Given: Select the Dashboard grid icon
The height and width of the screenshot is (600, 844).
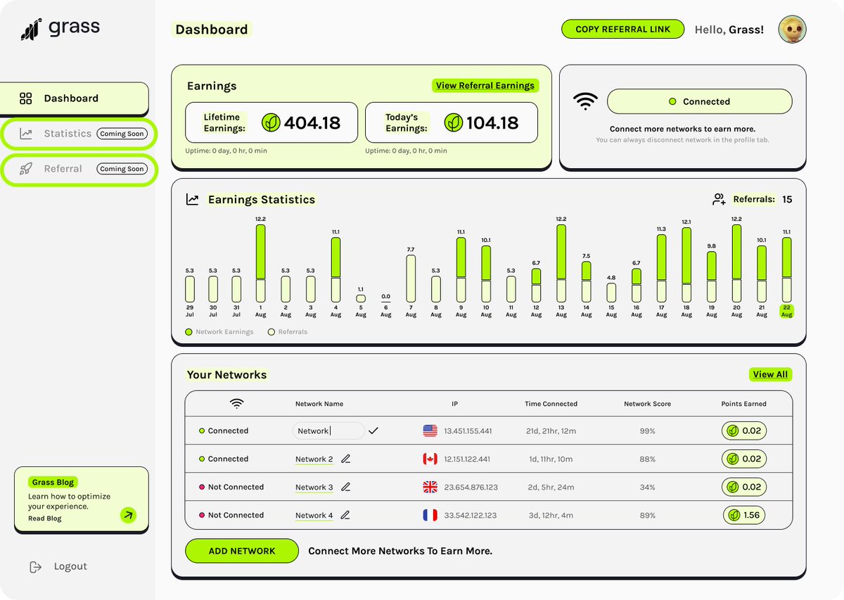Looking at the screenshot, I should pyautogui.click(x=25, y=98).
